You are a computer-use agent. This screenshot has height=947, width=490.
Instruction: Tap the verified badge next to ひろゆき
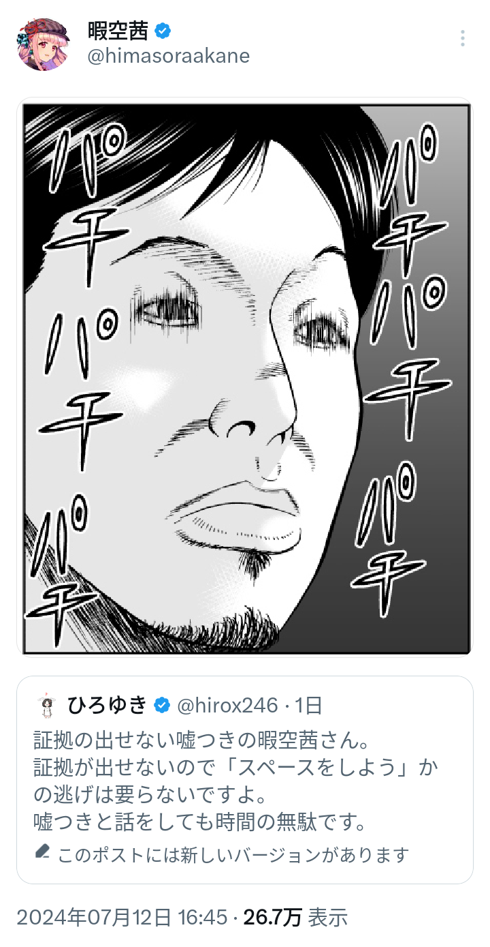[161, 706]
